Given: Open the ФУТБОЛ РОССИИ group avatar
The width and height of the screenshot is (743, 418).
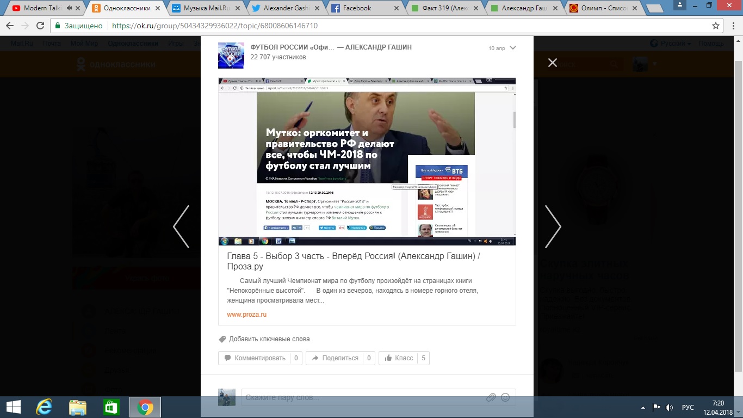Looking at the screenshot, I should 231,56.
